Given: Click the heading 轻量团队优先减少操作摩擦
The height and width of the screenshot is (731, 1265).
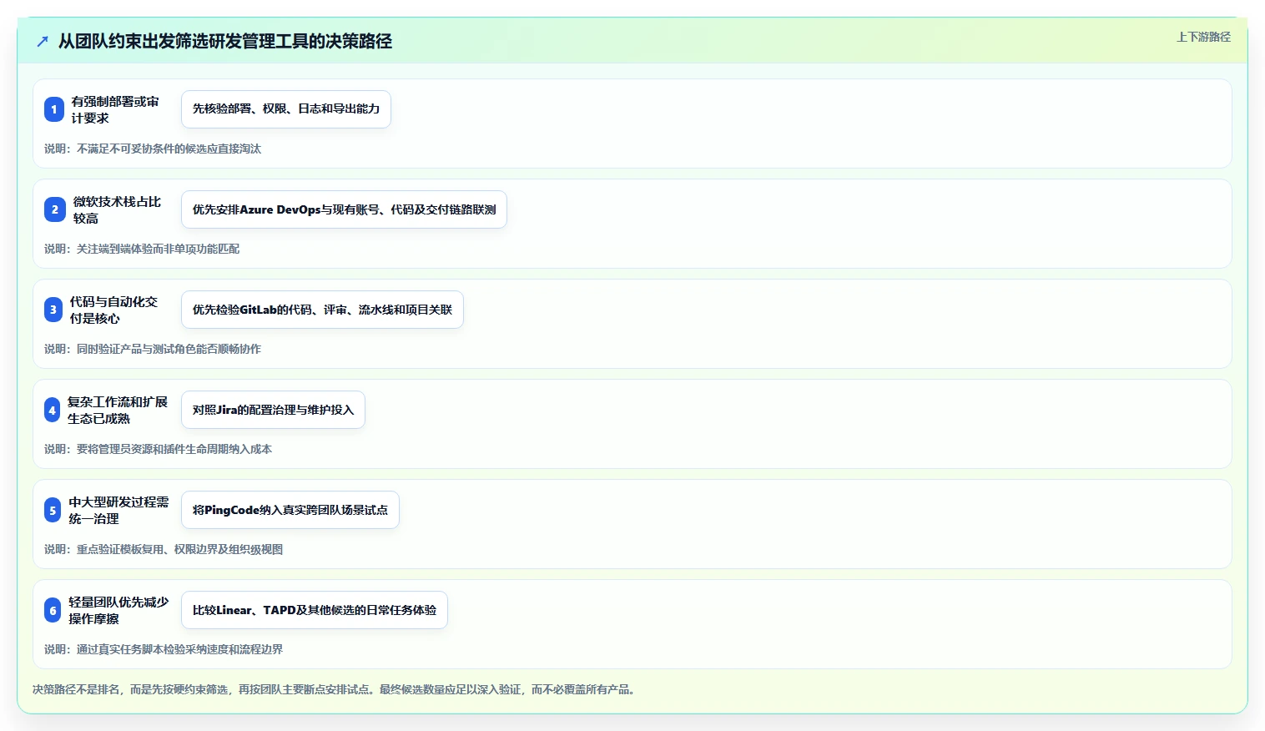Looking at the screenshot, I should [118, 610].
